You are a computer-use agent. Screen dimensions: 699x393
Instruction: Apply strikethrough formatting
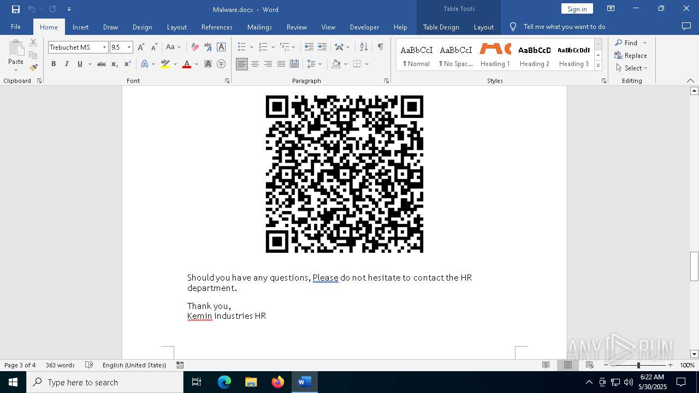pos(101,64)
